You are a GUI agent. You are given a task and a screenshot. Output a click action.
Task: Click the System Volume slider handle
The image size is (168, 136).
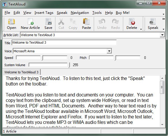point(69,65)
